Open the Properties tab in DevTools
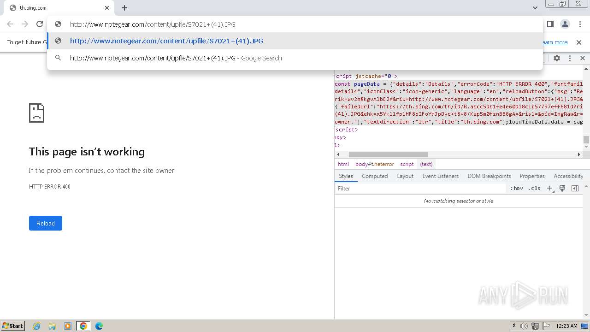Image resolution: width=590 pixels, height=332 pixels. coord(532,176)
